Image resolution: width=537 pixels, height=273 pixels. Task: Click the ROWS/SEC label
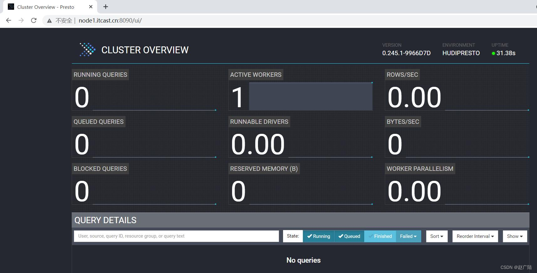[402, 75]
